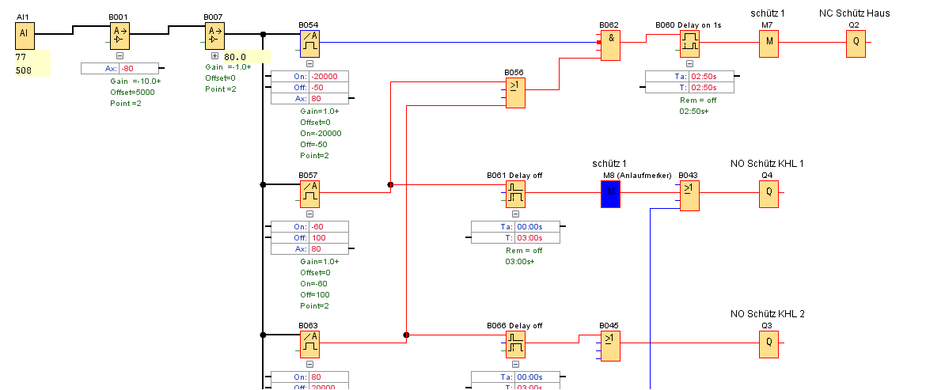945x390 pixels.
Task: Click the Ax value field under B001
Action: pos(138,69)
